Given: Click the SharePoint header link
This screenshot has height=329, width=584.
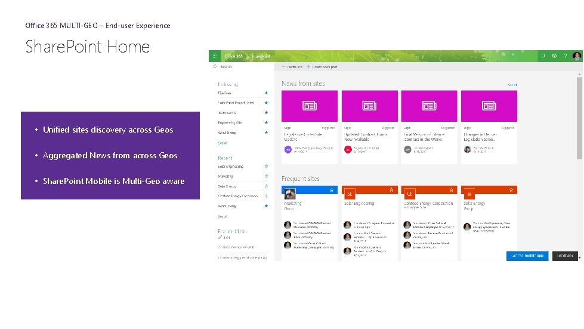Looking at the screenshot, I should tap(261, 56).
